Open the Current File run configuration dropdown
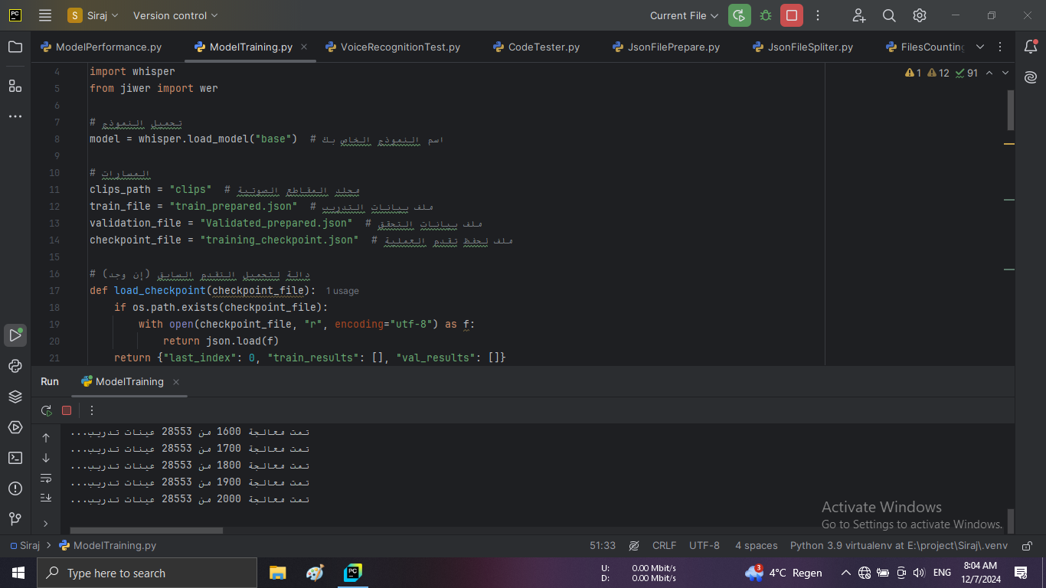Screen dimensions: 1046x588 coord(684,15)
